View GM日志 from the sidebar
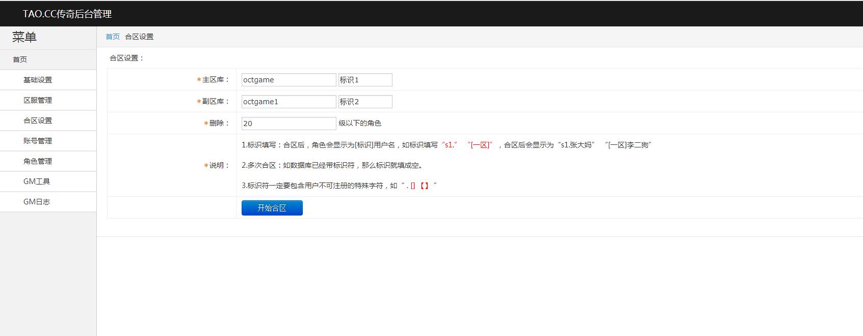 pyautogui.click(x=37, y=202)
